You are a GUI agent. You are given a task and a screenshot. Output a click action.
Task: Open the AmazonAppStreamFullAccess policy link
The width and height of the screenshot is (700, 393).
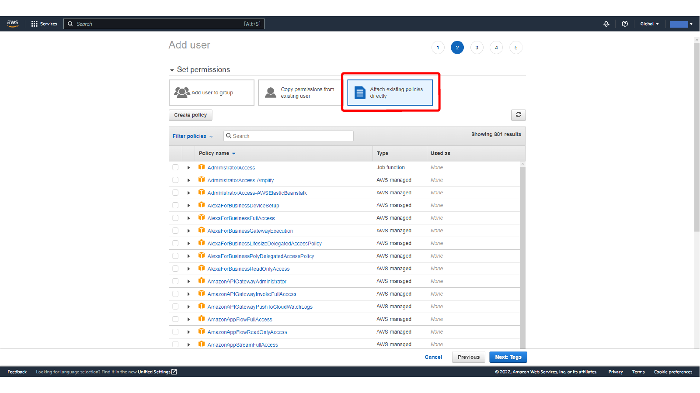pyautogui.click(x=243, y=345)
